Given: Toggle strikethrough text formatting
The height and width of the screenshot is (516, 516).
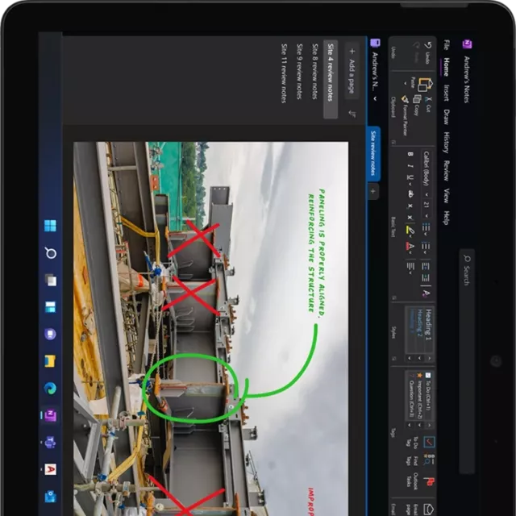Looking at the screenshot, I should tap(410, 194).
